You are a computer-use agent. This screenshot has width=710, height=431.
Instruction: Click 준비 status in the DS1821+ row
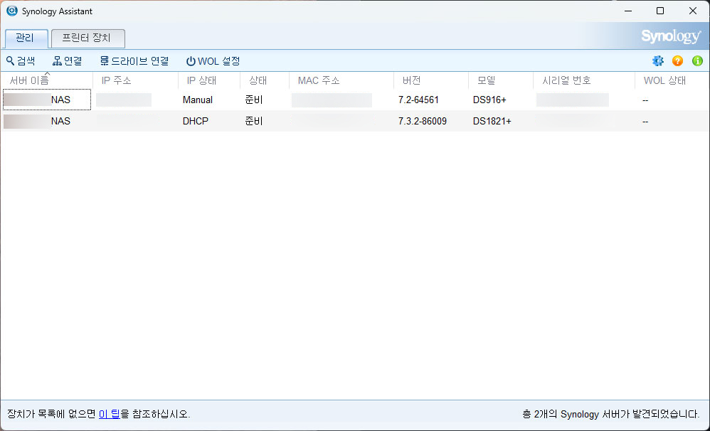pyautogui.click(x=253, y=122)
